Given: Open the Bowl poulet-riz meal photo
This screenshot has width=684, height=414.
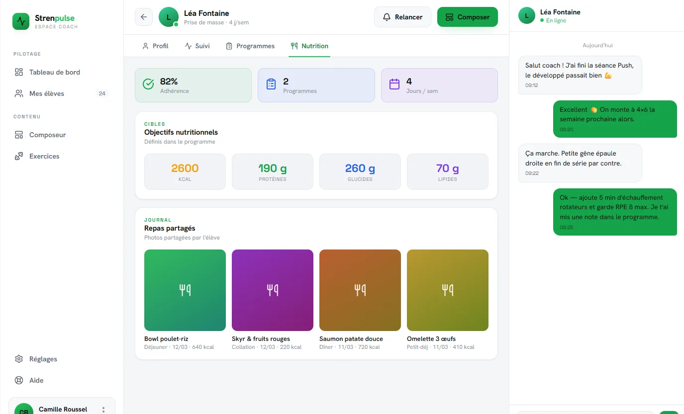Looking at the screenshot, I should 185,290.
